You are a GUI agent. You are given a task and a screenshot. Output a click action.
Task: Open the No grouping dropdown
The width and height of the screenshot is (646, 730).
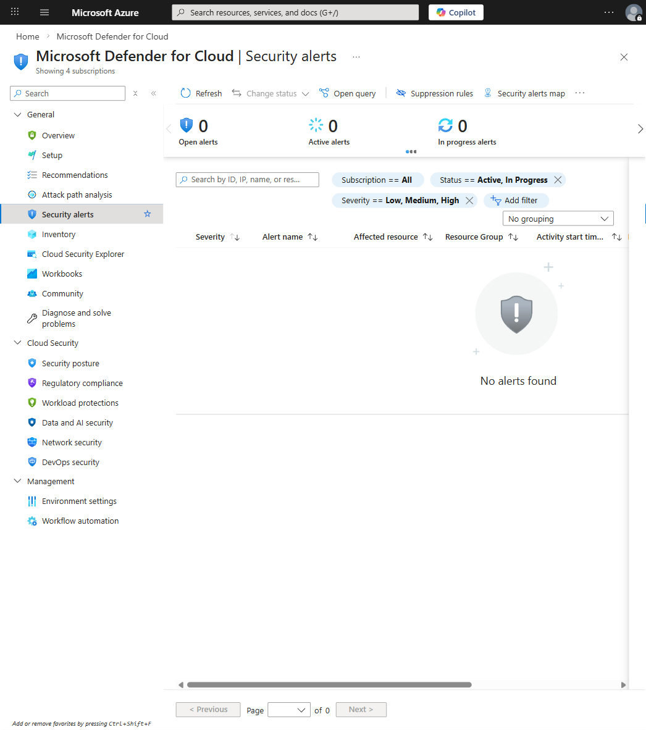[x=558, y=219]
